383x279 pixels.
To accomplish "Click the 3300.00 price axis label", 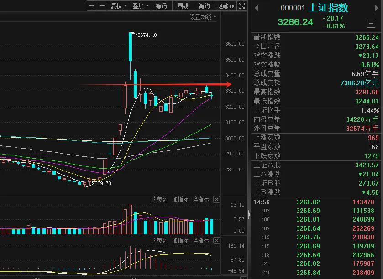I will click(235, 91).
